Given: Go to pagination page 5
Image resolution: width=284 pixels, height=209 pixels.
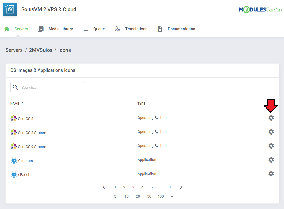Looking at the screenshot, I should coord(152,187).
